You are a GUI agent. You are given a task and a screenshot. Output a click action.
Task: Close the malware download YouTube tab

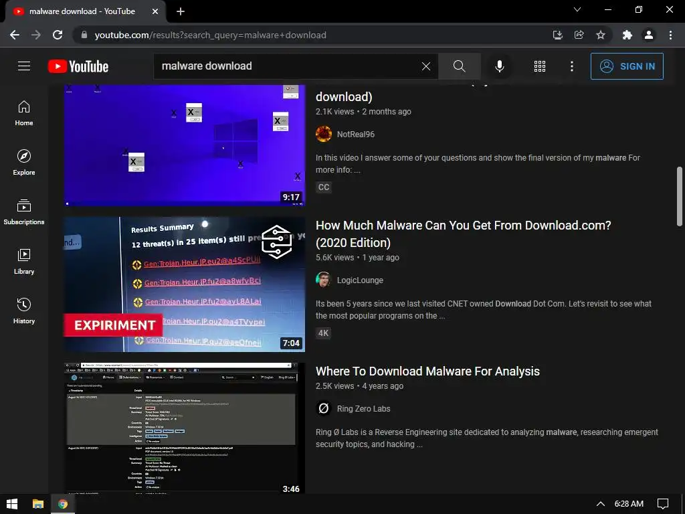point(155,11)
